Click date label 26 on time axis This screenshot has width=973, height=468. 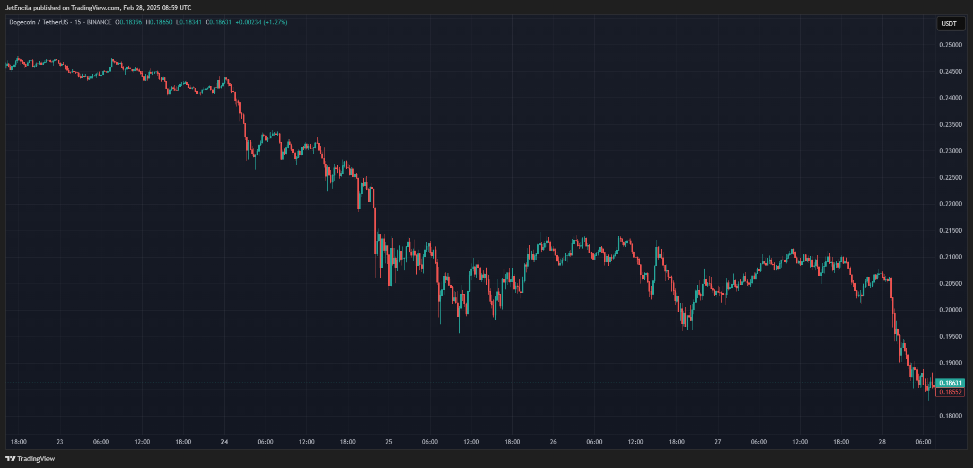[553, 442]
